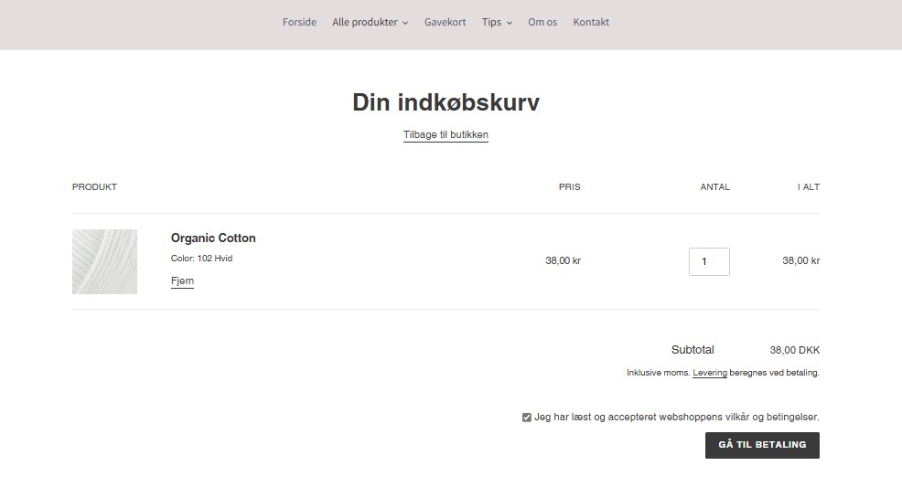Screen dimensions: 902x487
Task: Open the Levering shipping info link
Action: (x=710, y=373)
